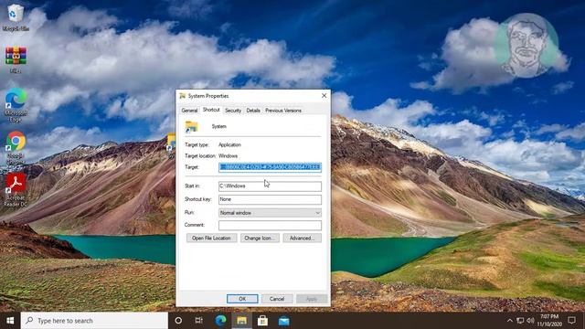Select the Shortcut tab

pos(211,110)
